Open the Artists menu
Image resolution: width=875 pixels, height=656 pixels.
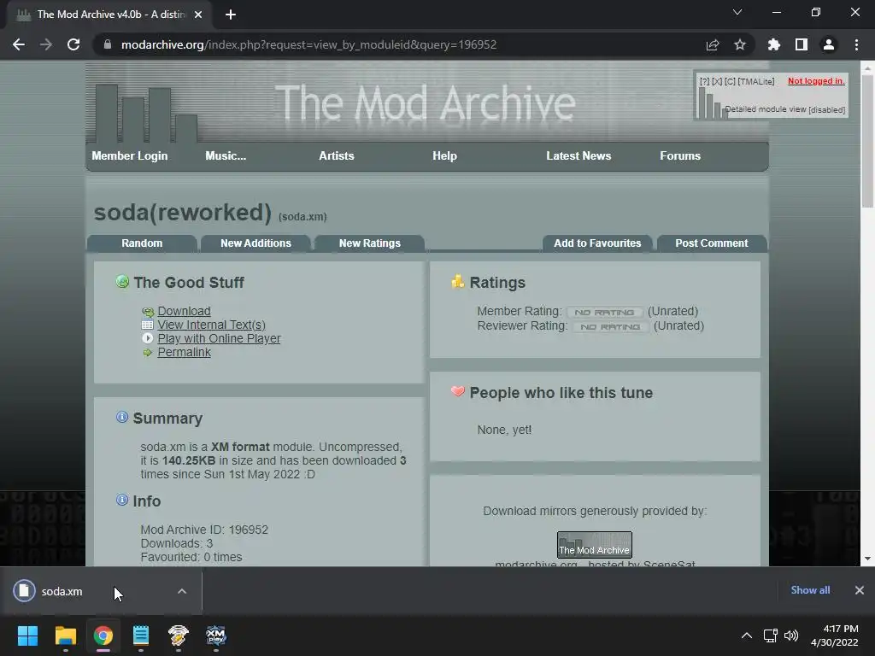click(337, 156)
